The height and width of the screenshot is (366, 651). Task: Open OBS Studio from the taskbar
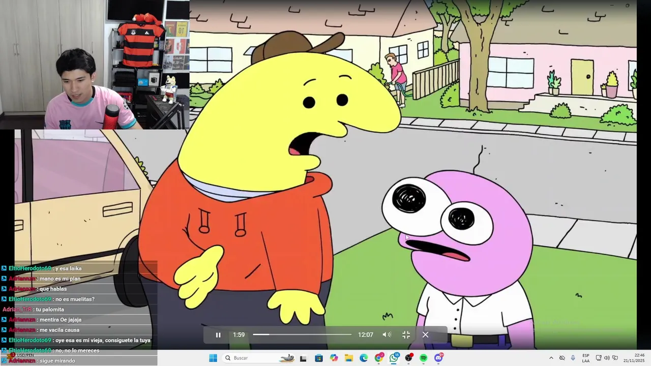(408, 358)
